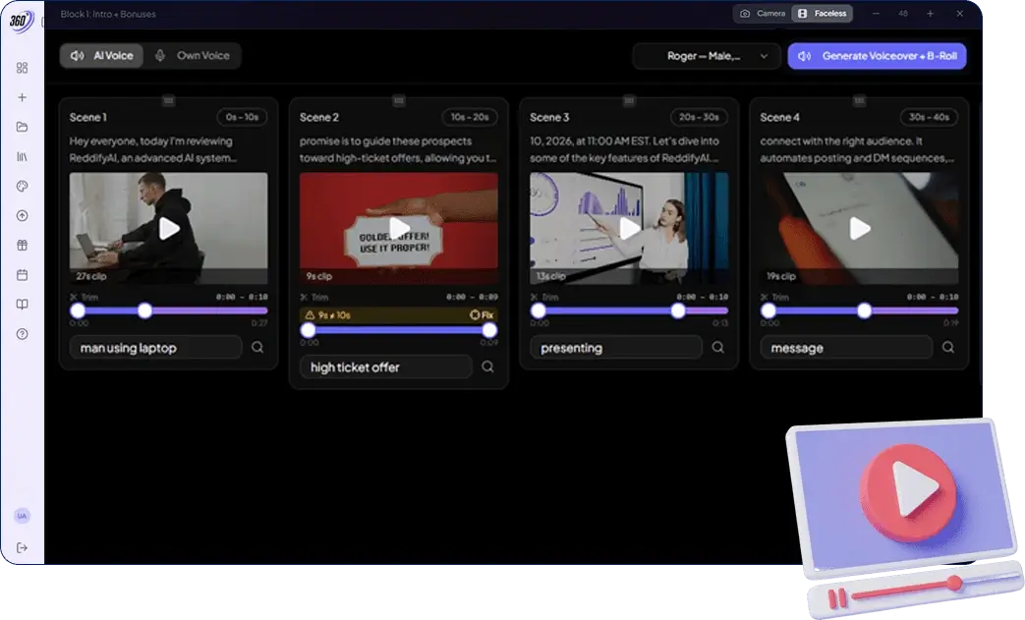
Task: Click the 30s – 40s time badge
Action: (929, 117)
